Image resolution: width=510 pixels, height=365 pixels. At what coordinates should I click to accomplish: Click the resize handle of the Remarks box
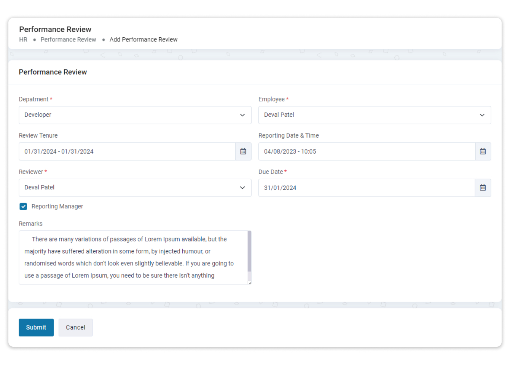click(250, 282)
